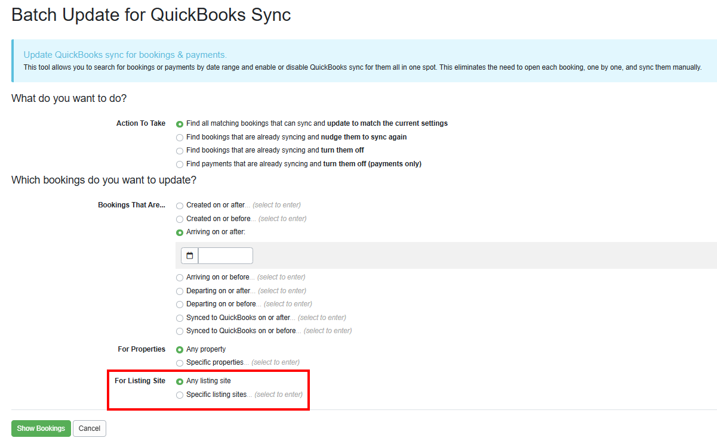This screenshot has width=717, height=444.
Task: Choose bookings created on or after
Action: [179, 205]
